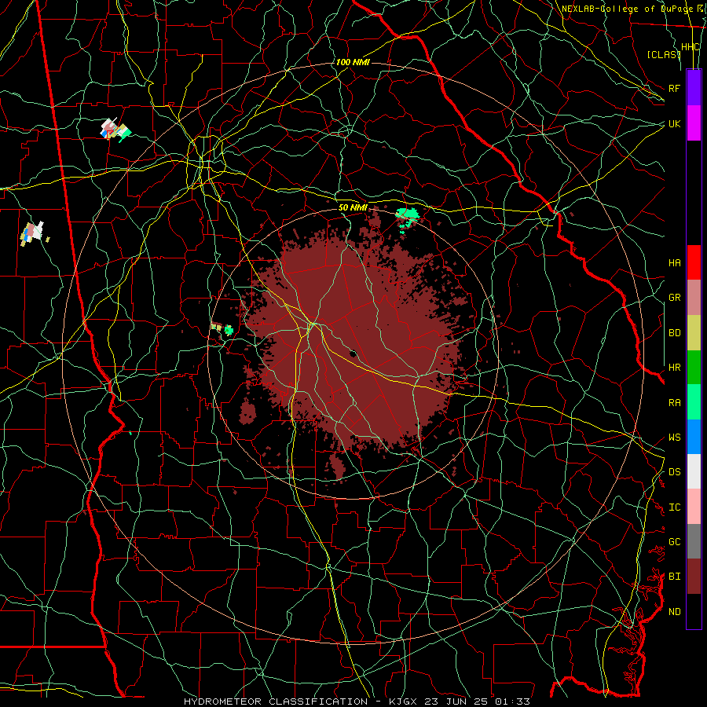Click the ND legend label

click(674, 612)
